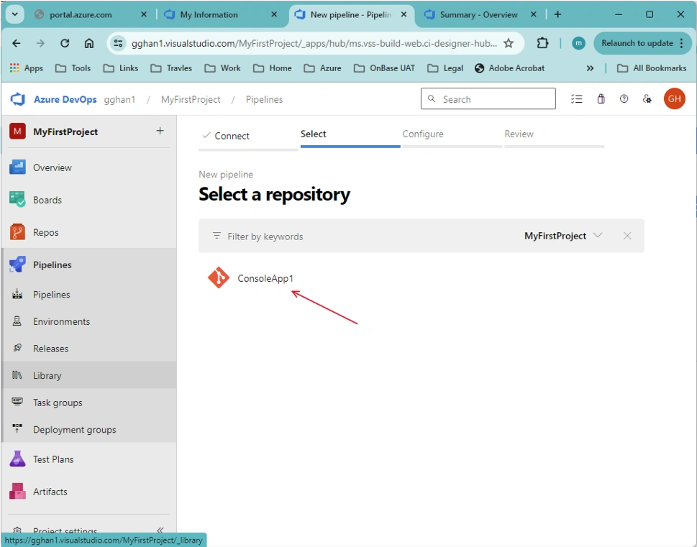The image size is (697, 547).
Task: Open the Repos sidebar icon
Action: click(x=17, y=232)
